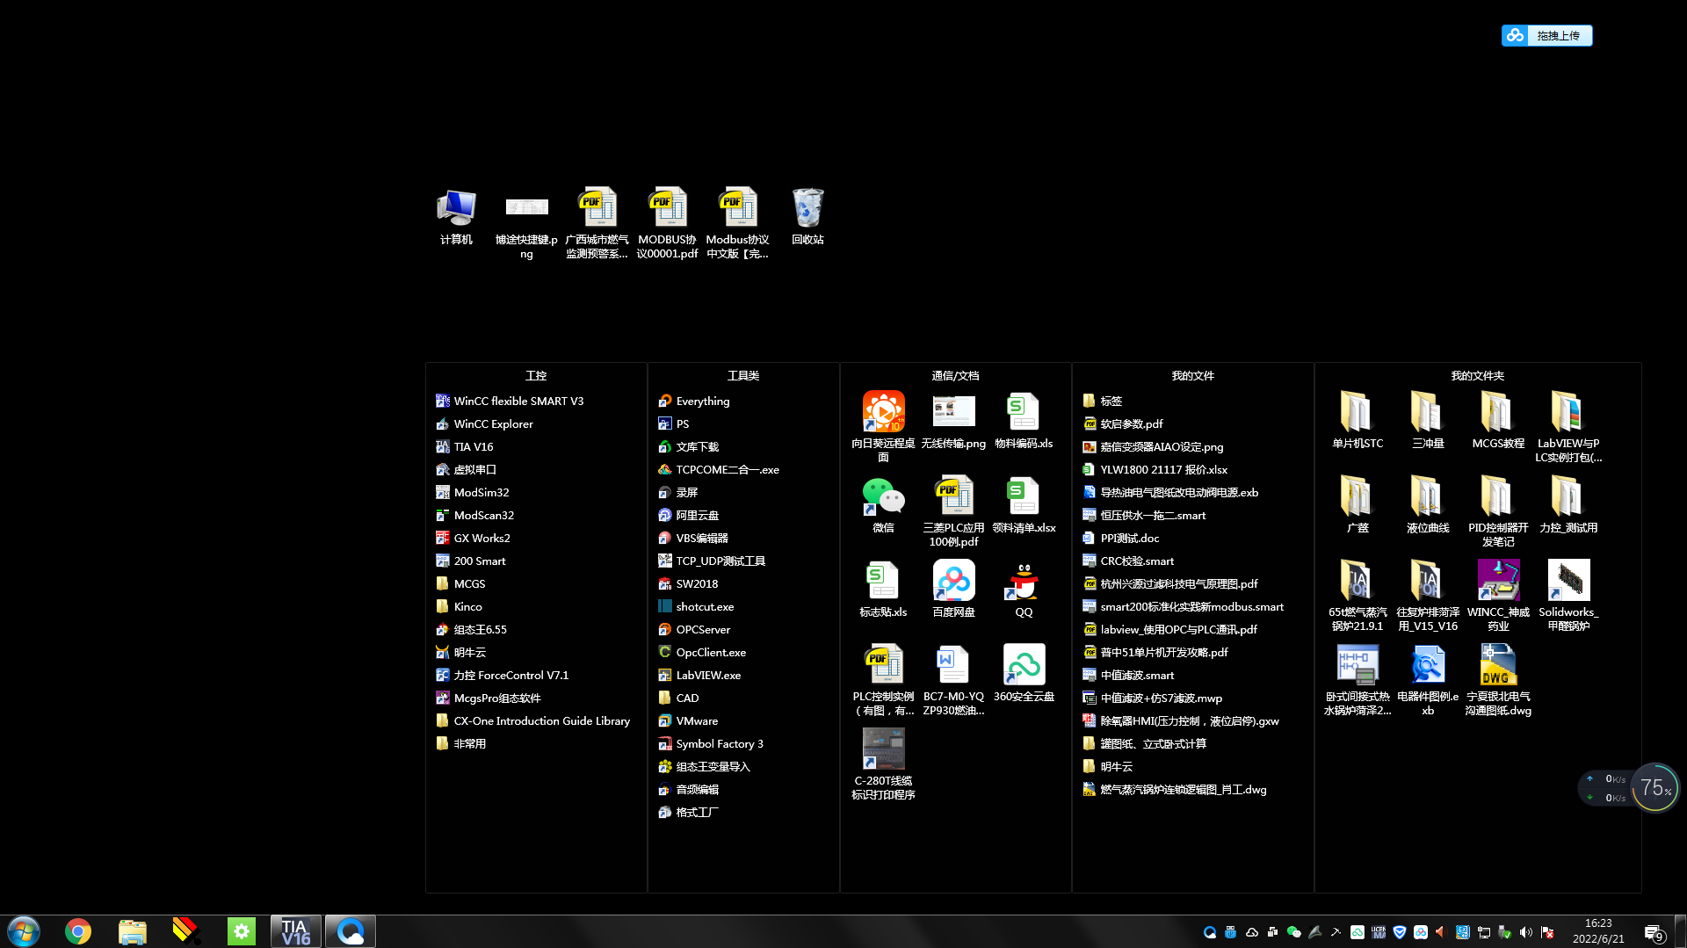Launch the QQ penguin shortcut

point(1024,583)
